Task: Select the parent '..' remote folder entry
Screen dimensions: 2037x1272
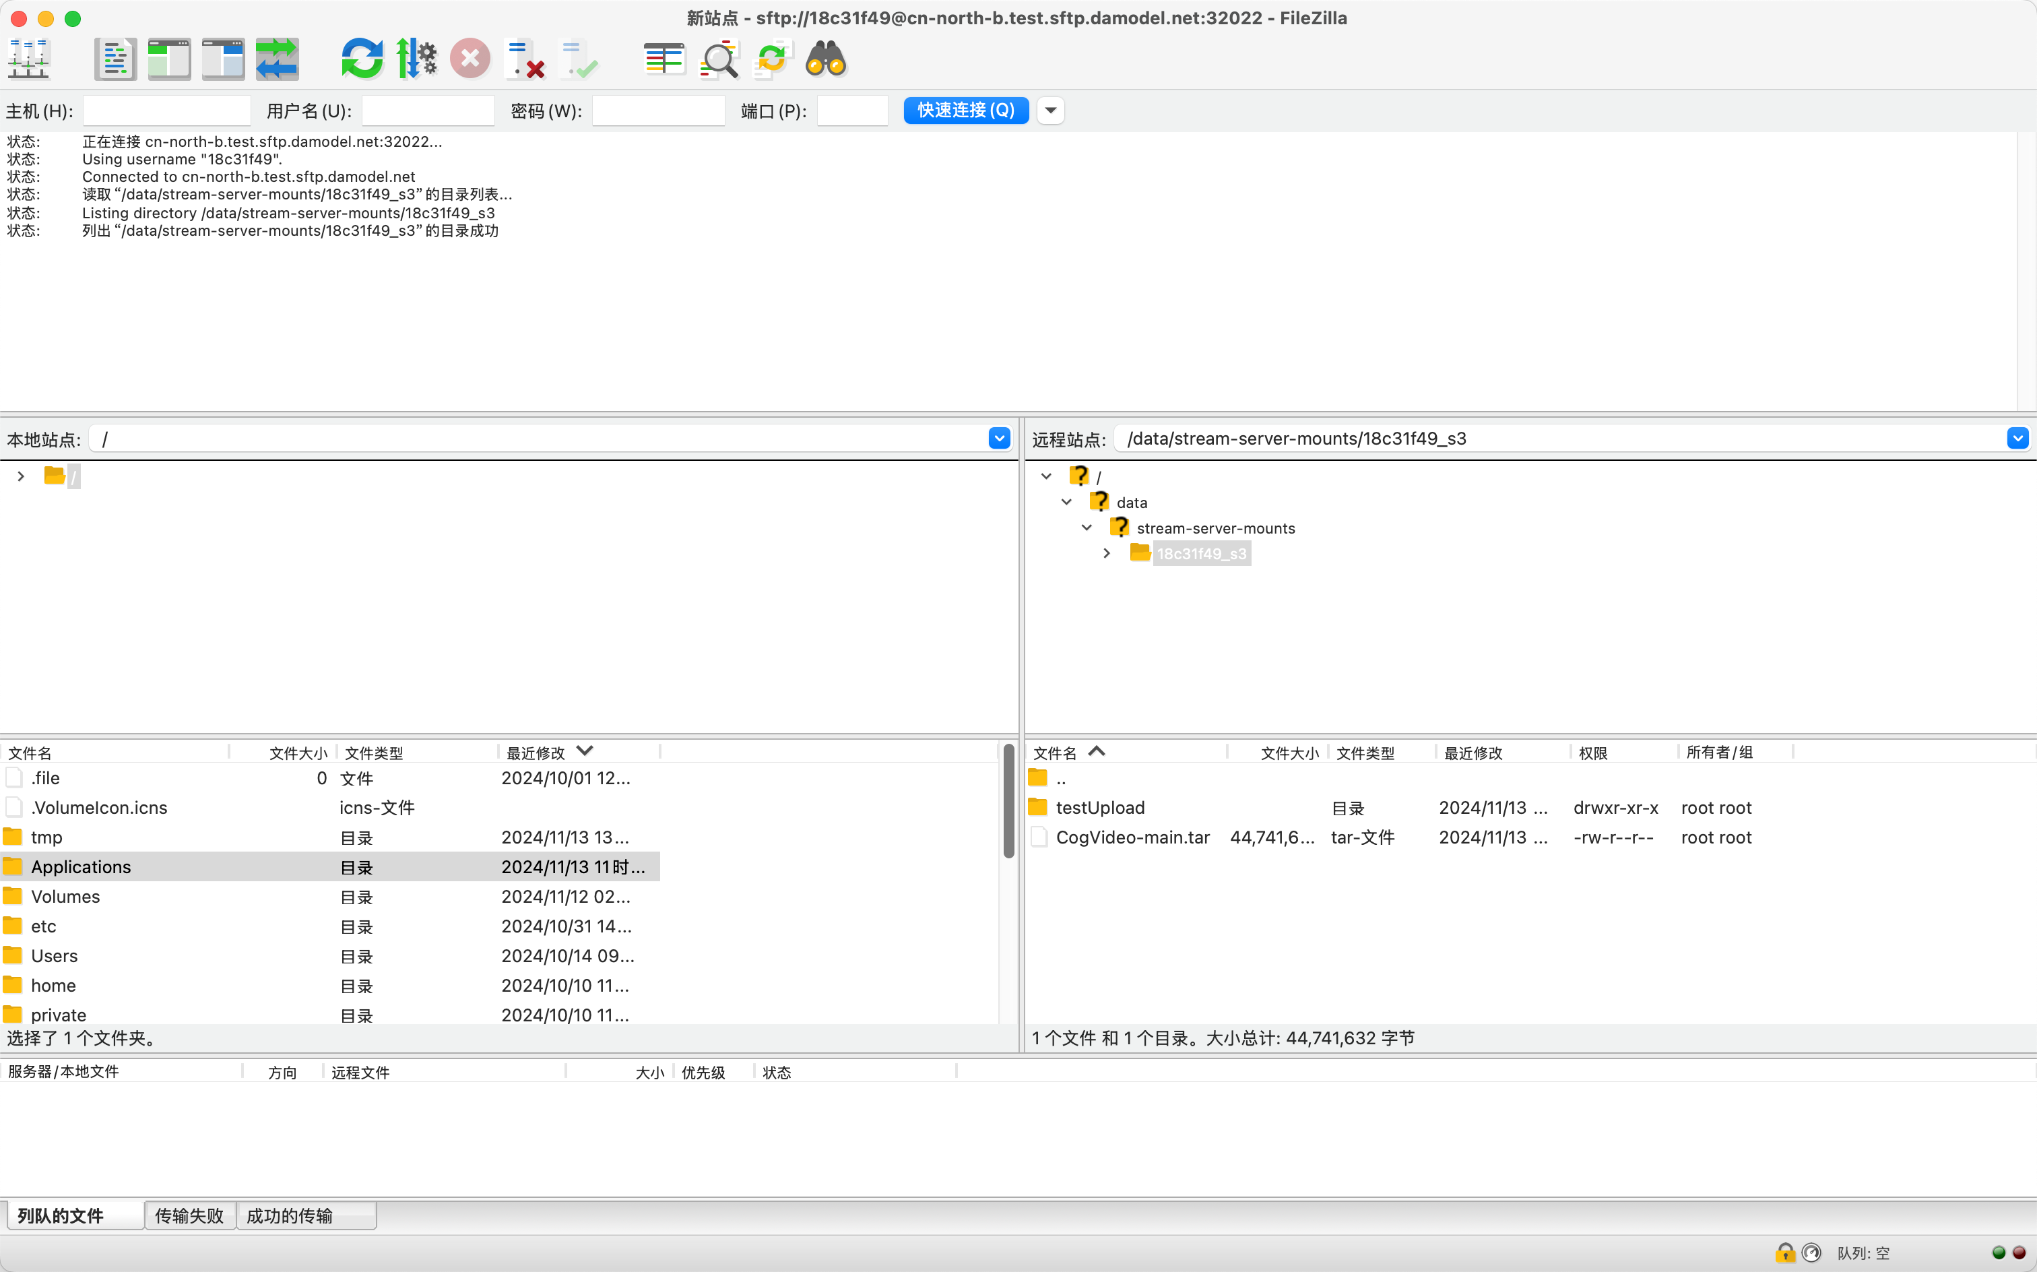Action: (x=1410, y=778)
